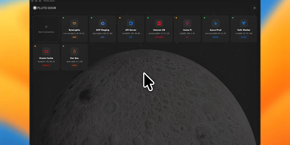
Task: Click the Oracle logo on Oracle Cache
Action: click(46, 52)
